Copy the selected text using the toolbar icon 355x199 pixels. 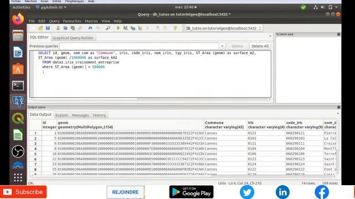coord(65,28)
